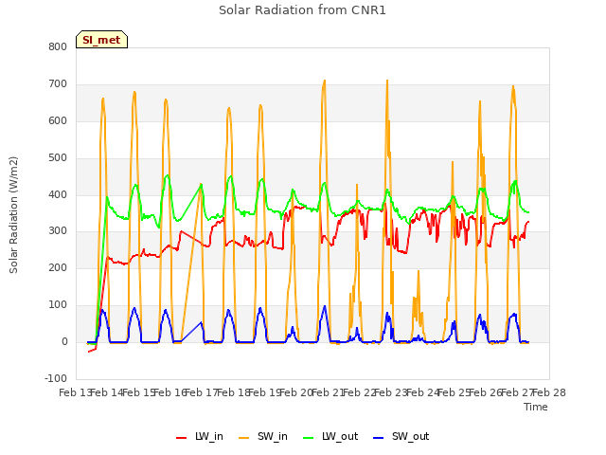
Task: Click the 700 y-axis tick label
Action: click(x=58, y=84)
